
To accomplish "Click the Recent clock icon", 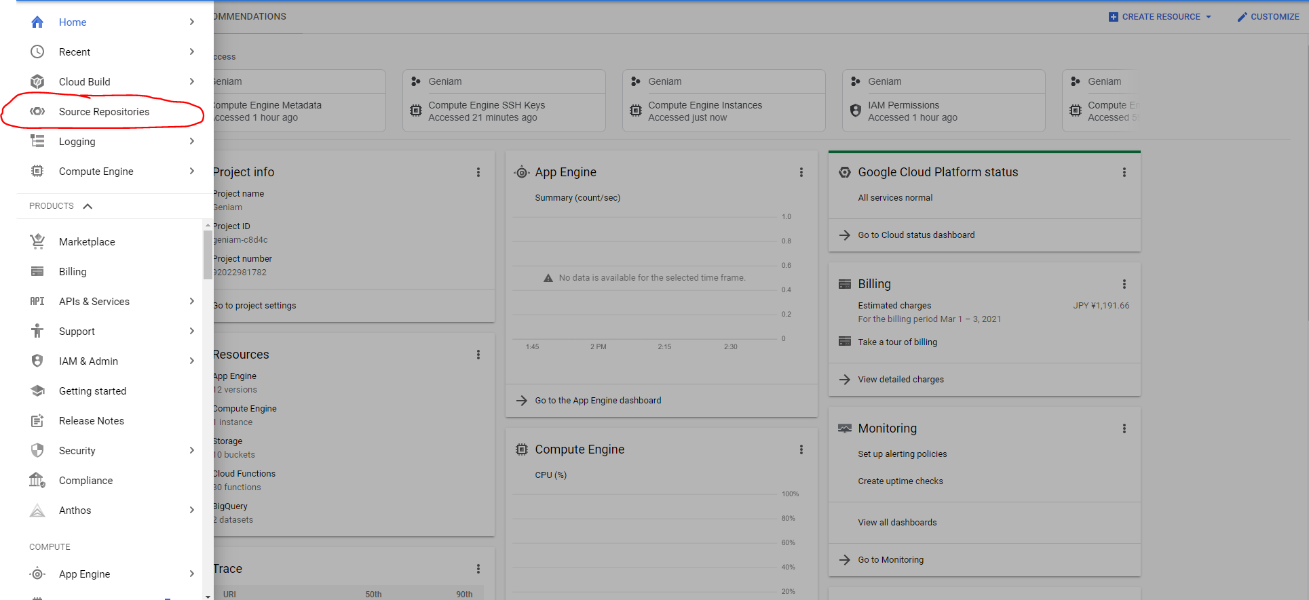I will [x=37, y=52].
